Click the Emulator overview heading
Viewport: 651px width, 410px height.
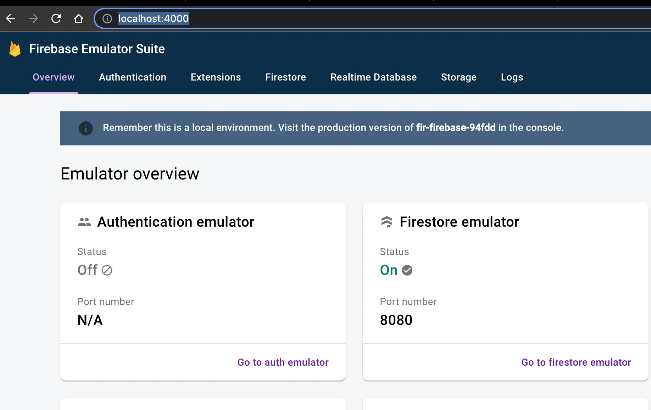pos(130,174)
